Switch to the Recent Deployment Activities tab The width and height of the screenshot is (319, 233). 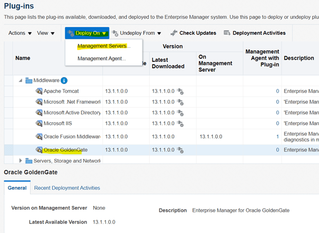tap(67, 187)
